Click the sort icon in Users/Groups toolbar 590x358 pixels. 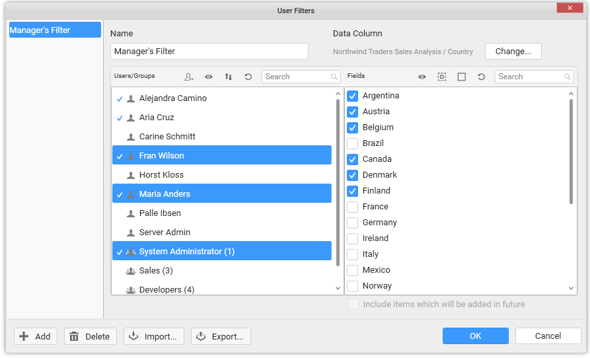tap(229, 77)
